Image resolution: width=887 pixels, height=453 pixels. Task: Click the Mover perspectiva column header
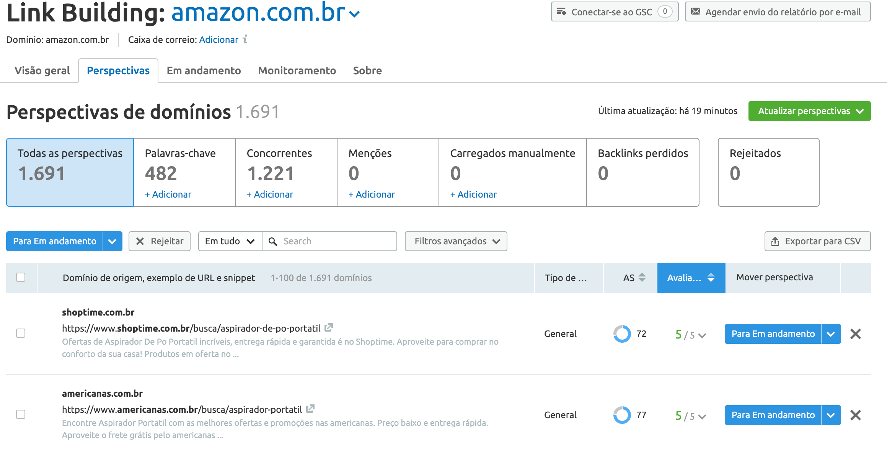click(x=783, y=277)
